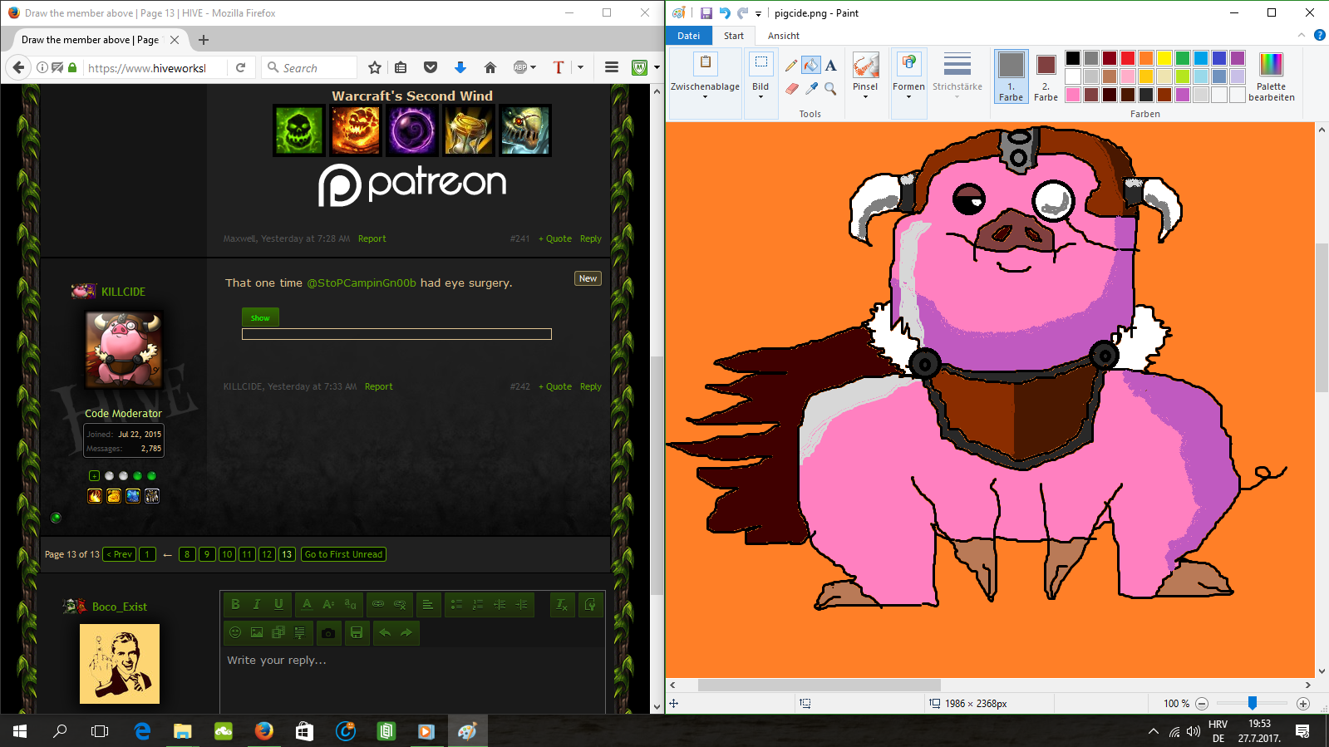Go to previous page with Prev
The width and height of the screenshot is (1329, 747).
pos(120,554)
